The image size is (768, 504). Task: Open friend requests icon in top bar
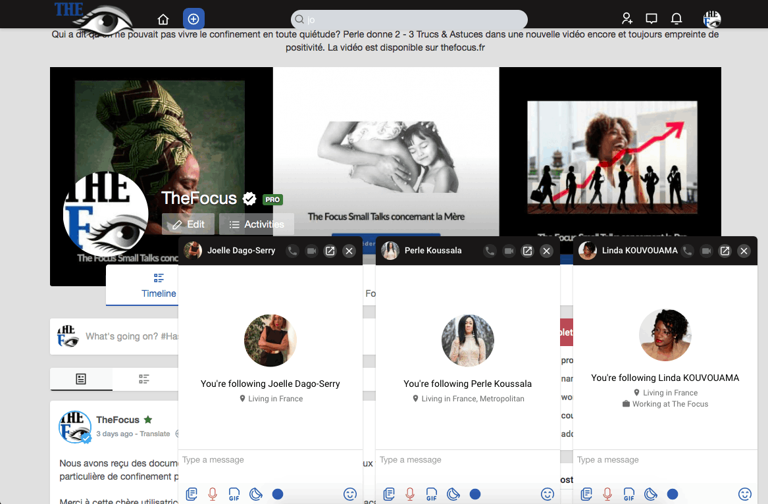point(627,18)
